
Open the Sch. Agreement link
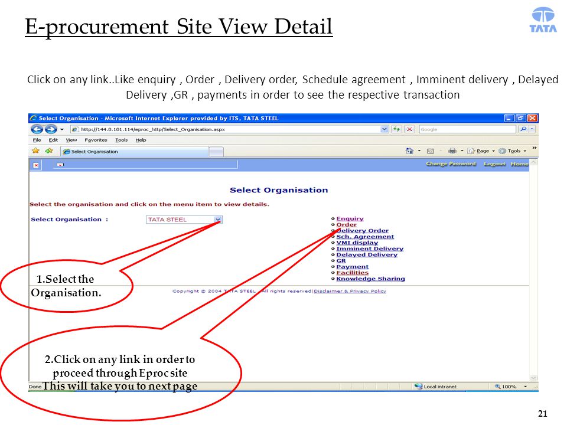[365, 237]
